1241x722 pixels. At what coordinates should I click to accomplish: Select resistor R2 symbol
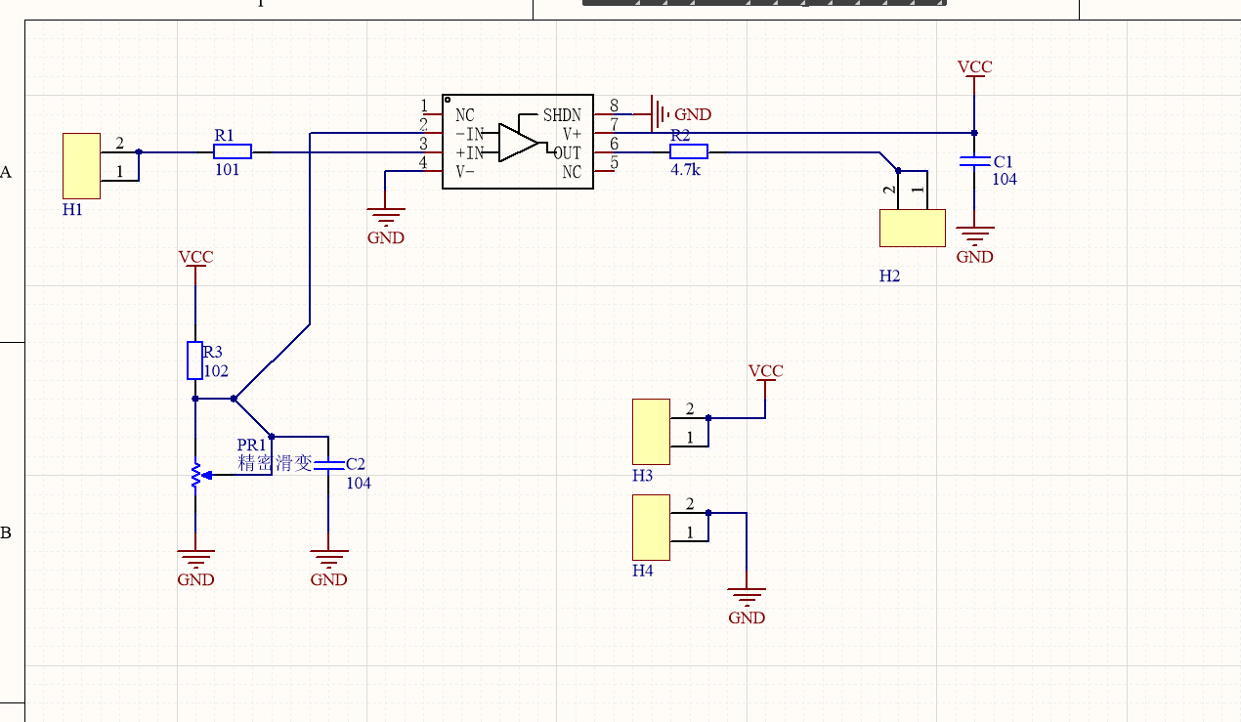(689, 151)
